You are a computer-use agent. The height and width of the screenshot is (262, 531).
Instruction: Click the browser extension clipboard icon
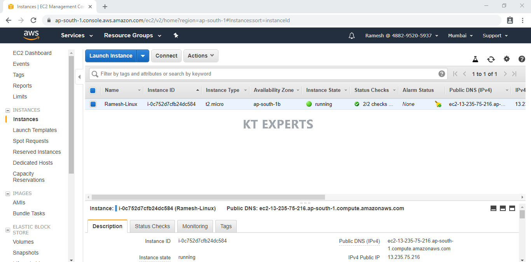(x=510, y=20)
